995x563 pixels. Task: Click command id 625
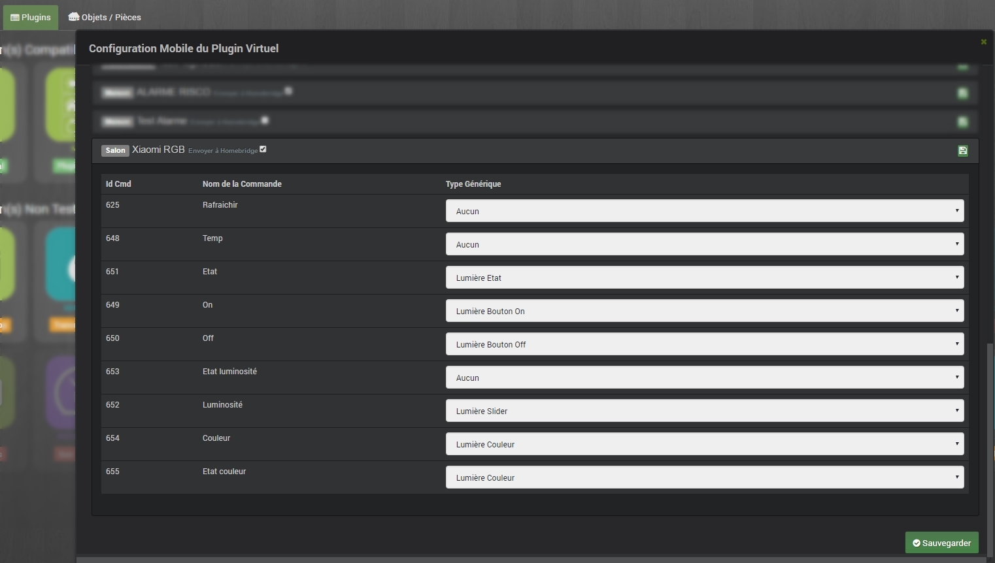[x=112, y=205]
